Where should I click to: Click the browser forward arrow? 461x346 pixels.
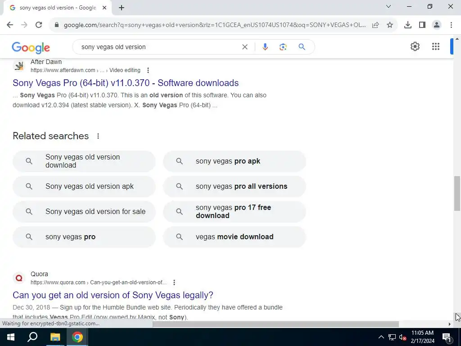[x=24, y=25]
